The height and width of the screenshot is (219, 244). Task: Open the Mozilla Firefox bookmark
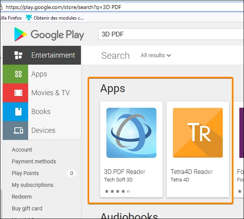coord(11,18)
